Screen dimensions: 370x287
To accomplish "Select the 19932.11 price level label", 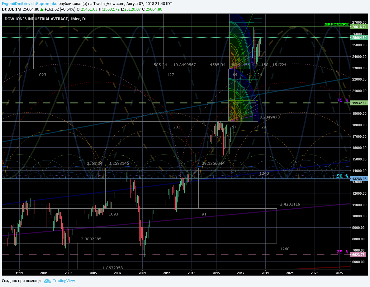I will click(359, 103).
